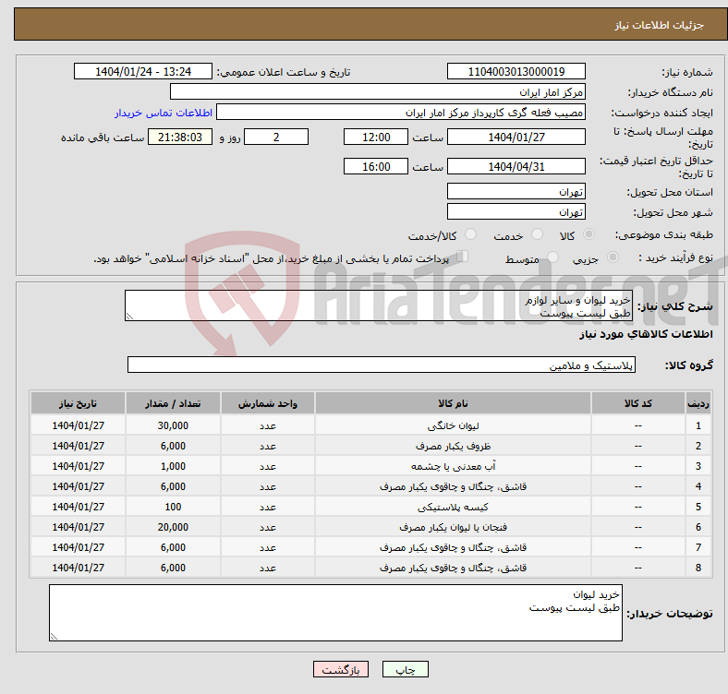Click the اطلاعات کالاهای مورد نیاز section heading
This screenshot has height=694, width=728.
(646, 334)
